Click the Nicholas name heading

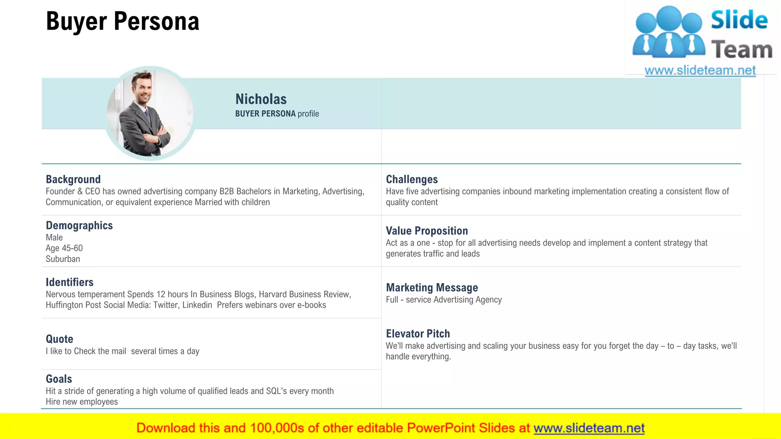point(261,99)
